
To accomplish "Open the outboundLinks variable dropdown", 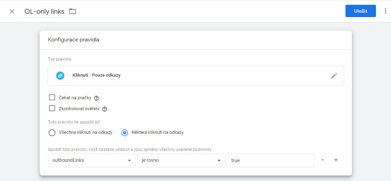I will coord(92,160).
